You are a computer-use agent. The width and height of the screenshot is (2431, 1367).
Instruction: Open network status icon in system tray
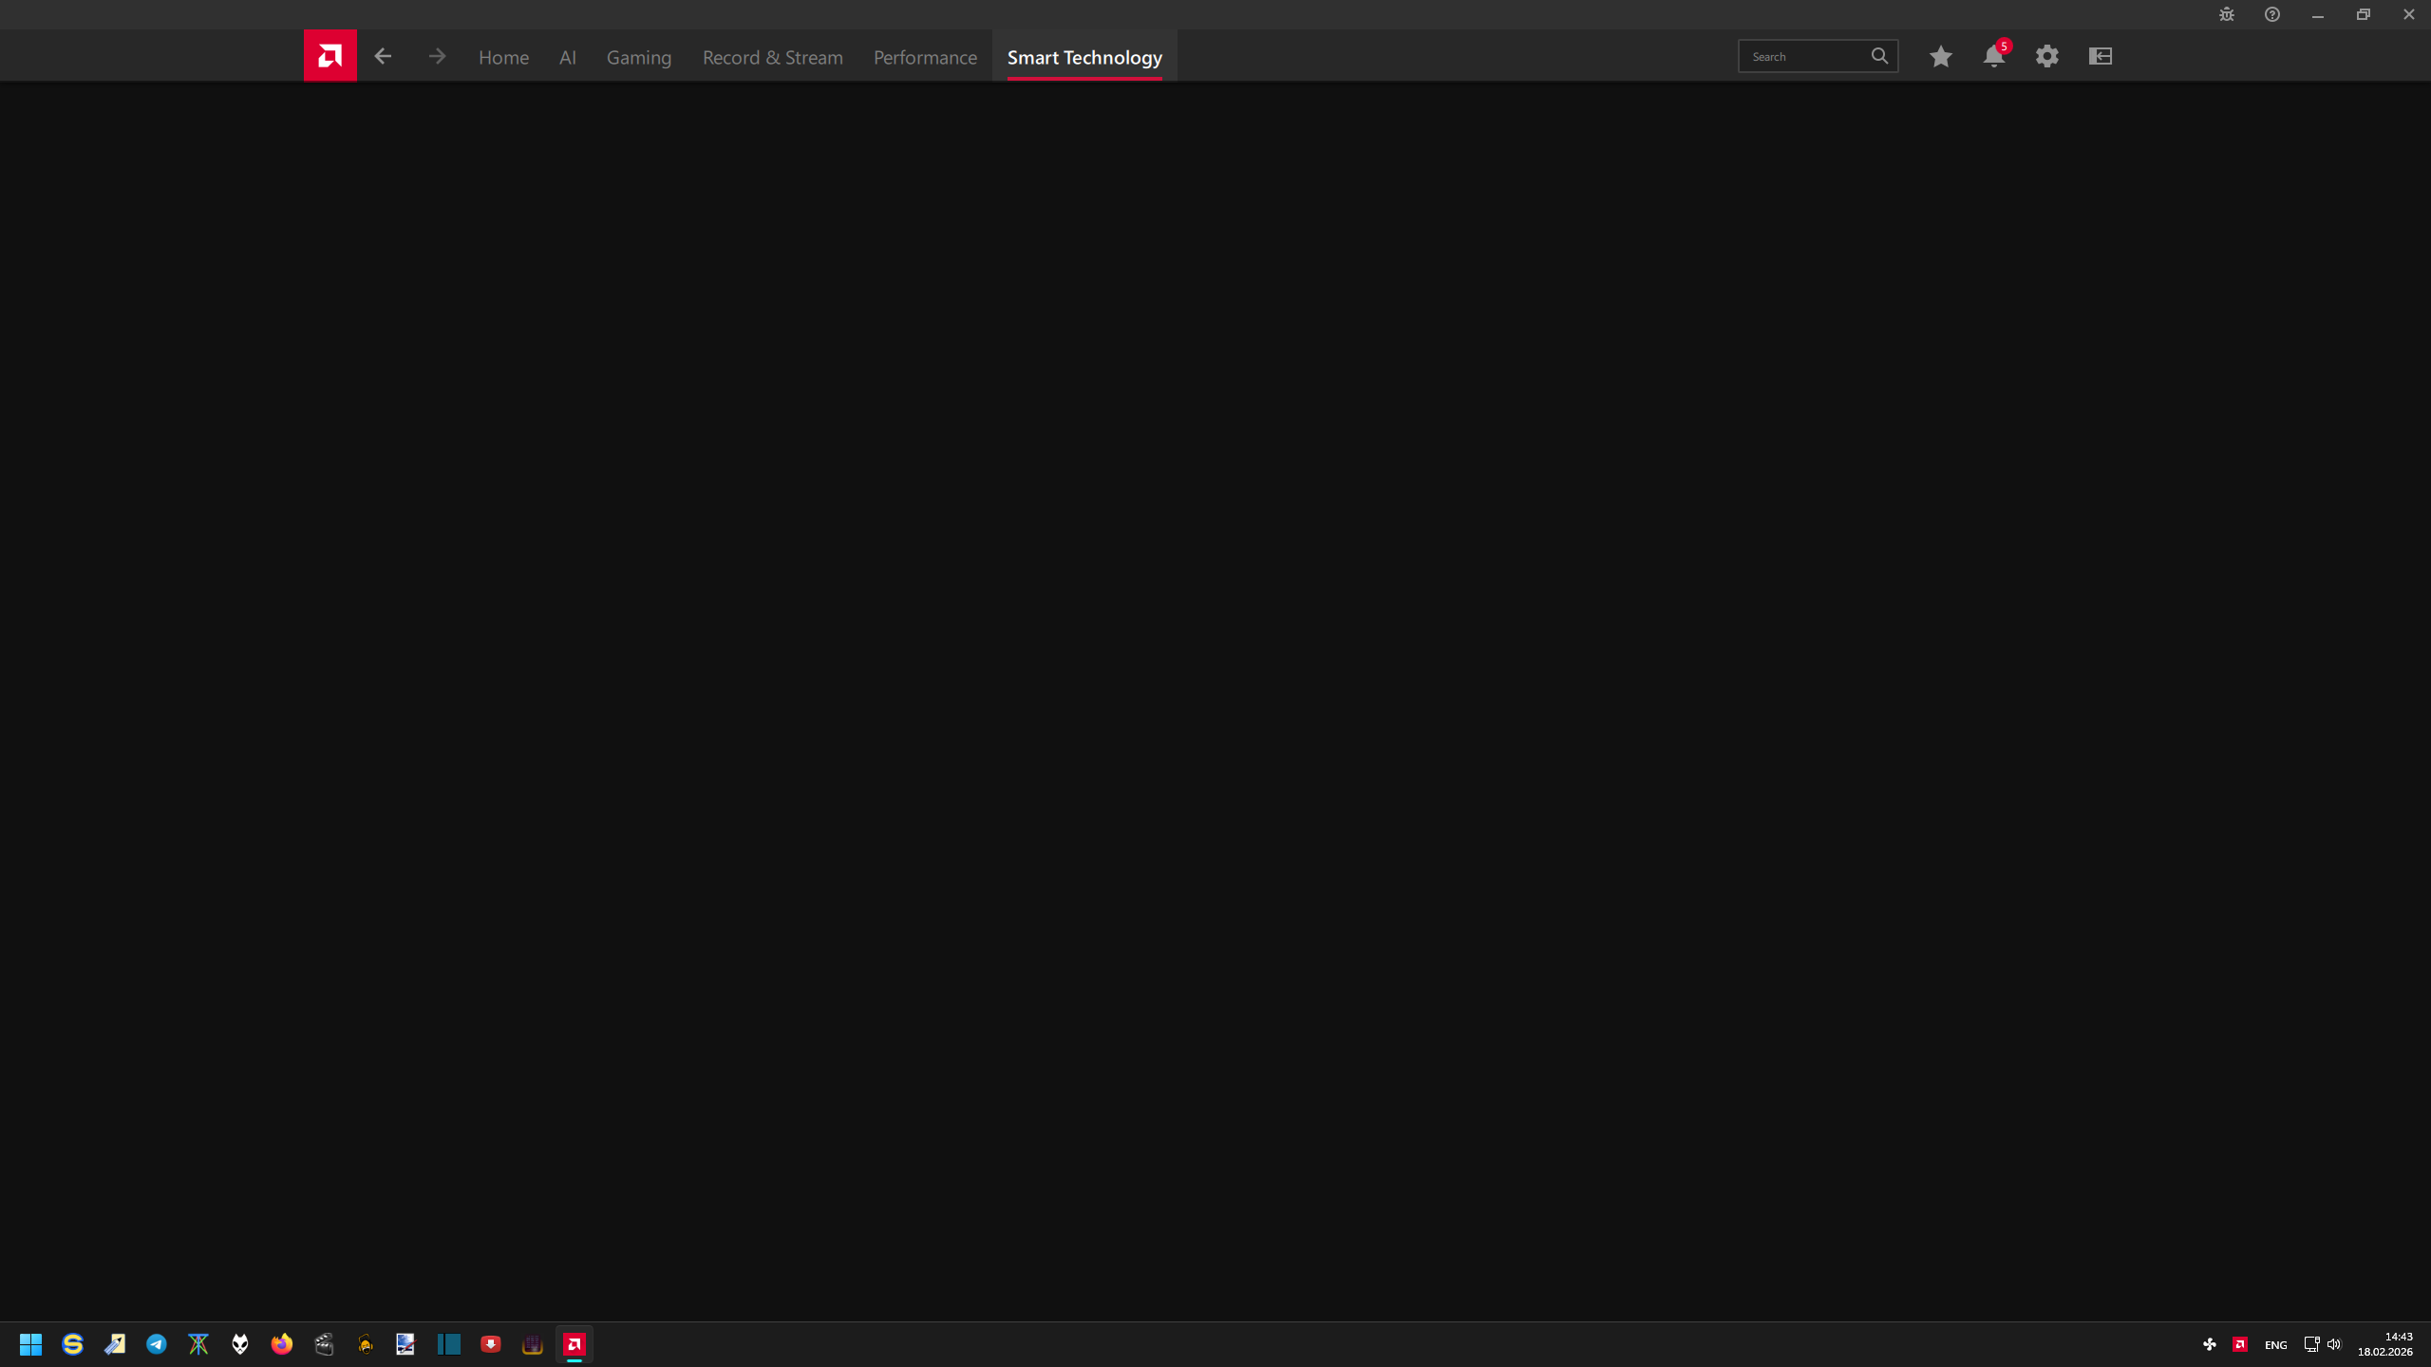(2312, 1344)
